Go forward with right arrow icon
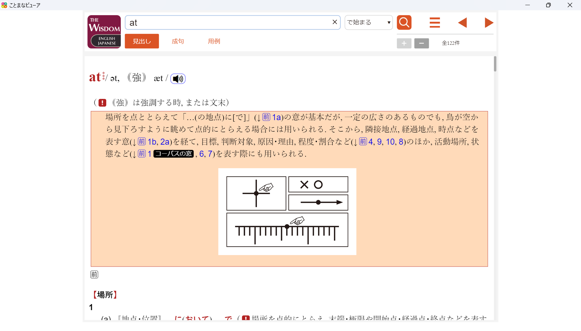Viewport: 581px width, 331px height. [x=489, y=22]
